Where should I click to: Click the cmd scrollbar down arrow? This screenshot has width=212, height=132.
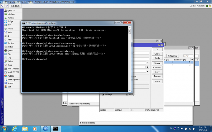130,91
